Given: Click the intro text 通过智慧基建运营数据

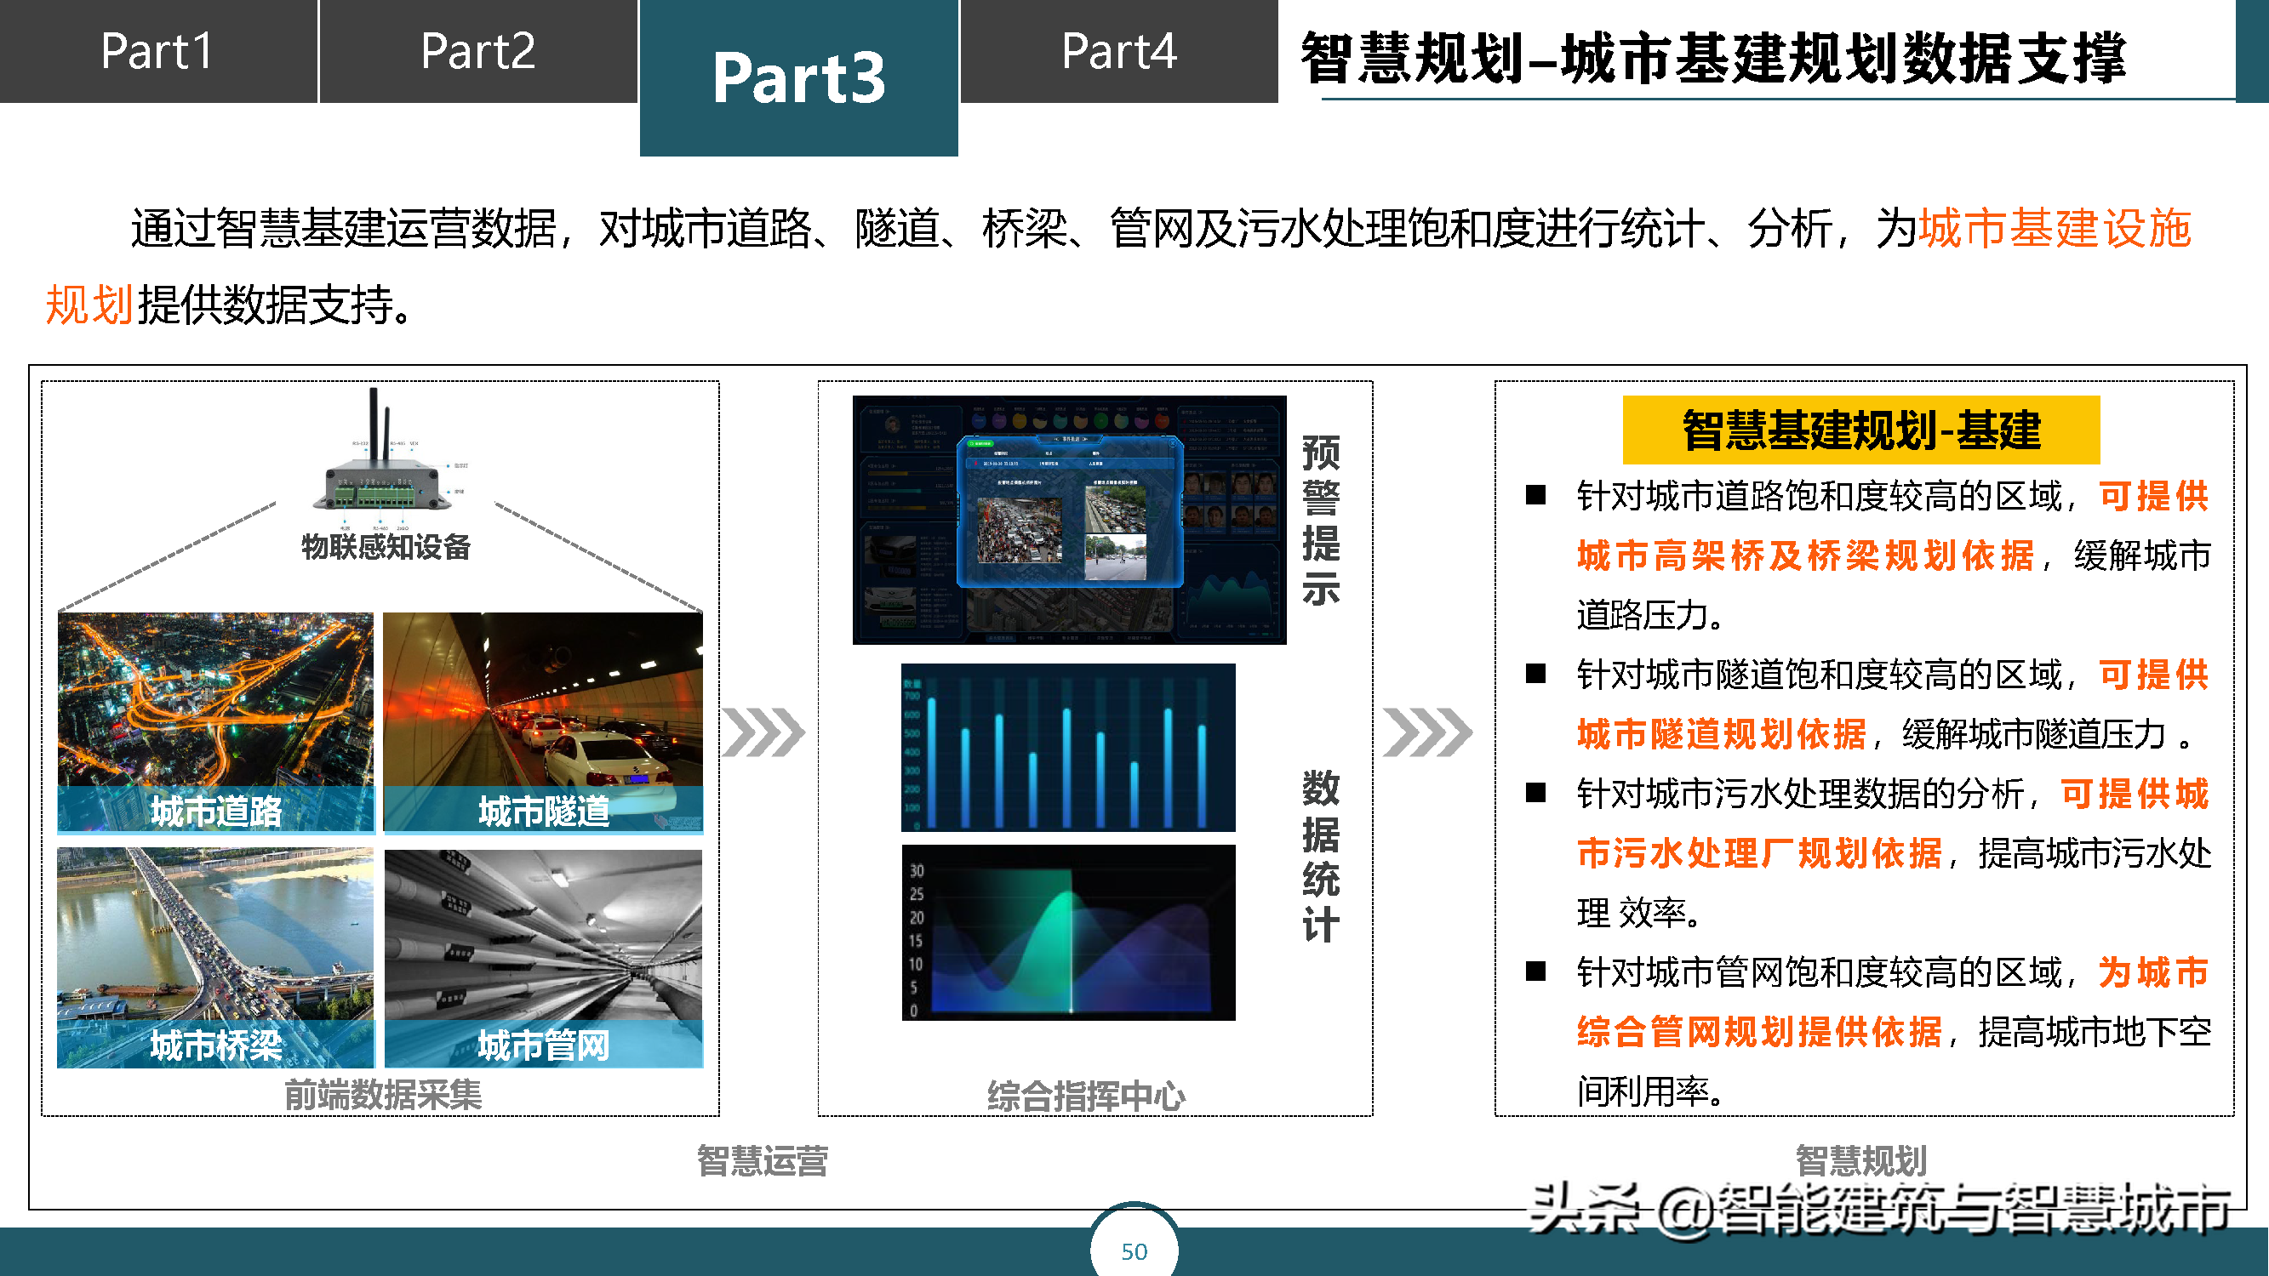Looking at the screenshot, I should tap(344, 229).
